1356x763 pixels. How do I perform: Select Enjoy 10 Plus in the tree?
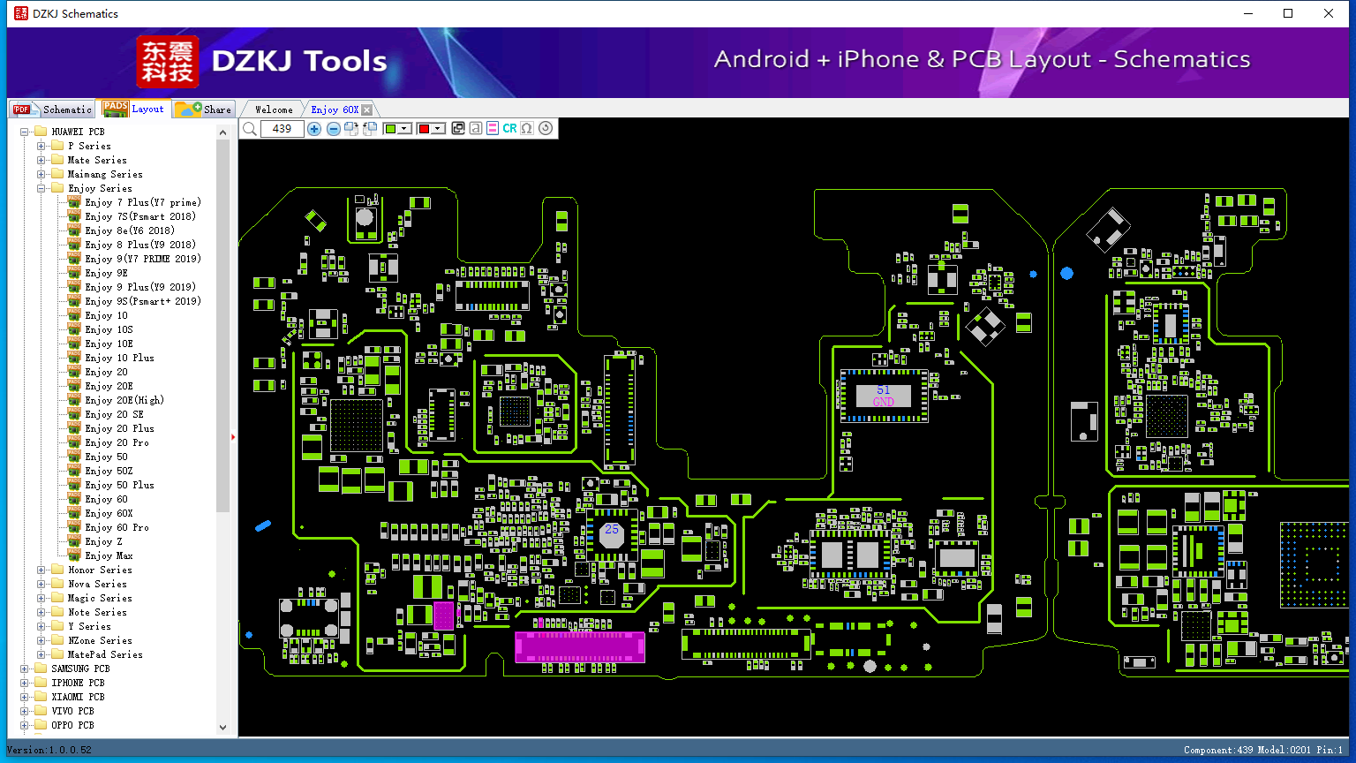(119, 358)
